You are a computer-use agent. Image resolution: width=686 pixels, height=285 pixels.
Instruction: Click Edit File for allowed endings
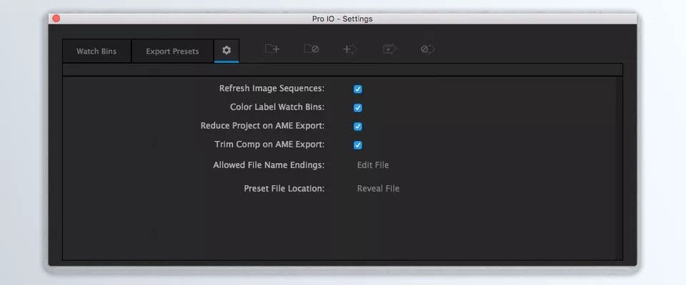point(373,165)
